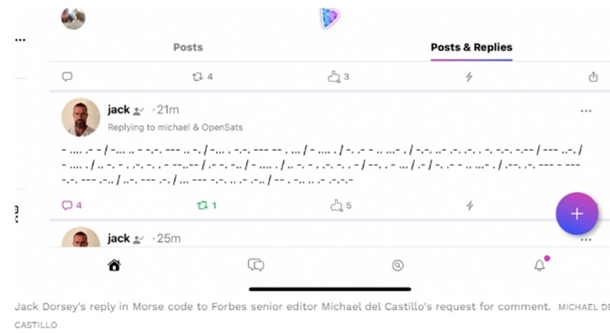Zap jack's 21m post with lightning icon

pyautogui.click(x=470, y=205)
